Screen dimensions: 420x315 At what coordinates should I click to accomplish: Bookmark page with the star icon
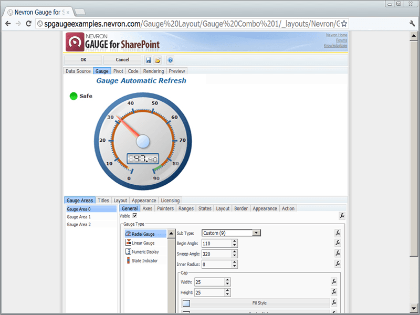[344, 24]
